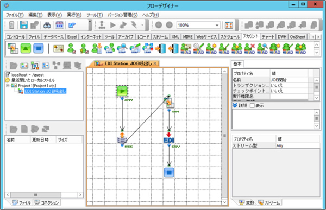Click the binoculars search icon
This screenshot has height=210, width=326.
tap(47, 26)
